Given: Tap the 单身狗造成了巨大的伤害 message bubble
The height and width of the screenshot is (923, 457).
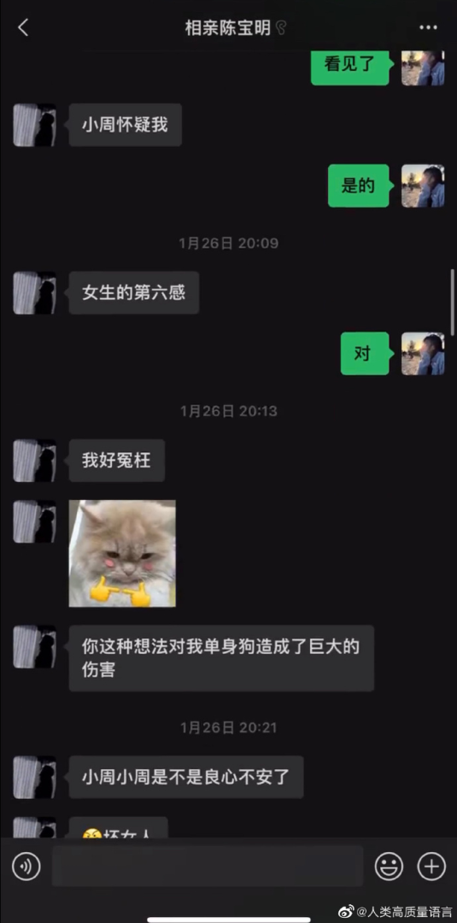Looking at the screenshot, I should click(x=221, y=658).
